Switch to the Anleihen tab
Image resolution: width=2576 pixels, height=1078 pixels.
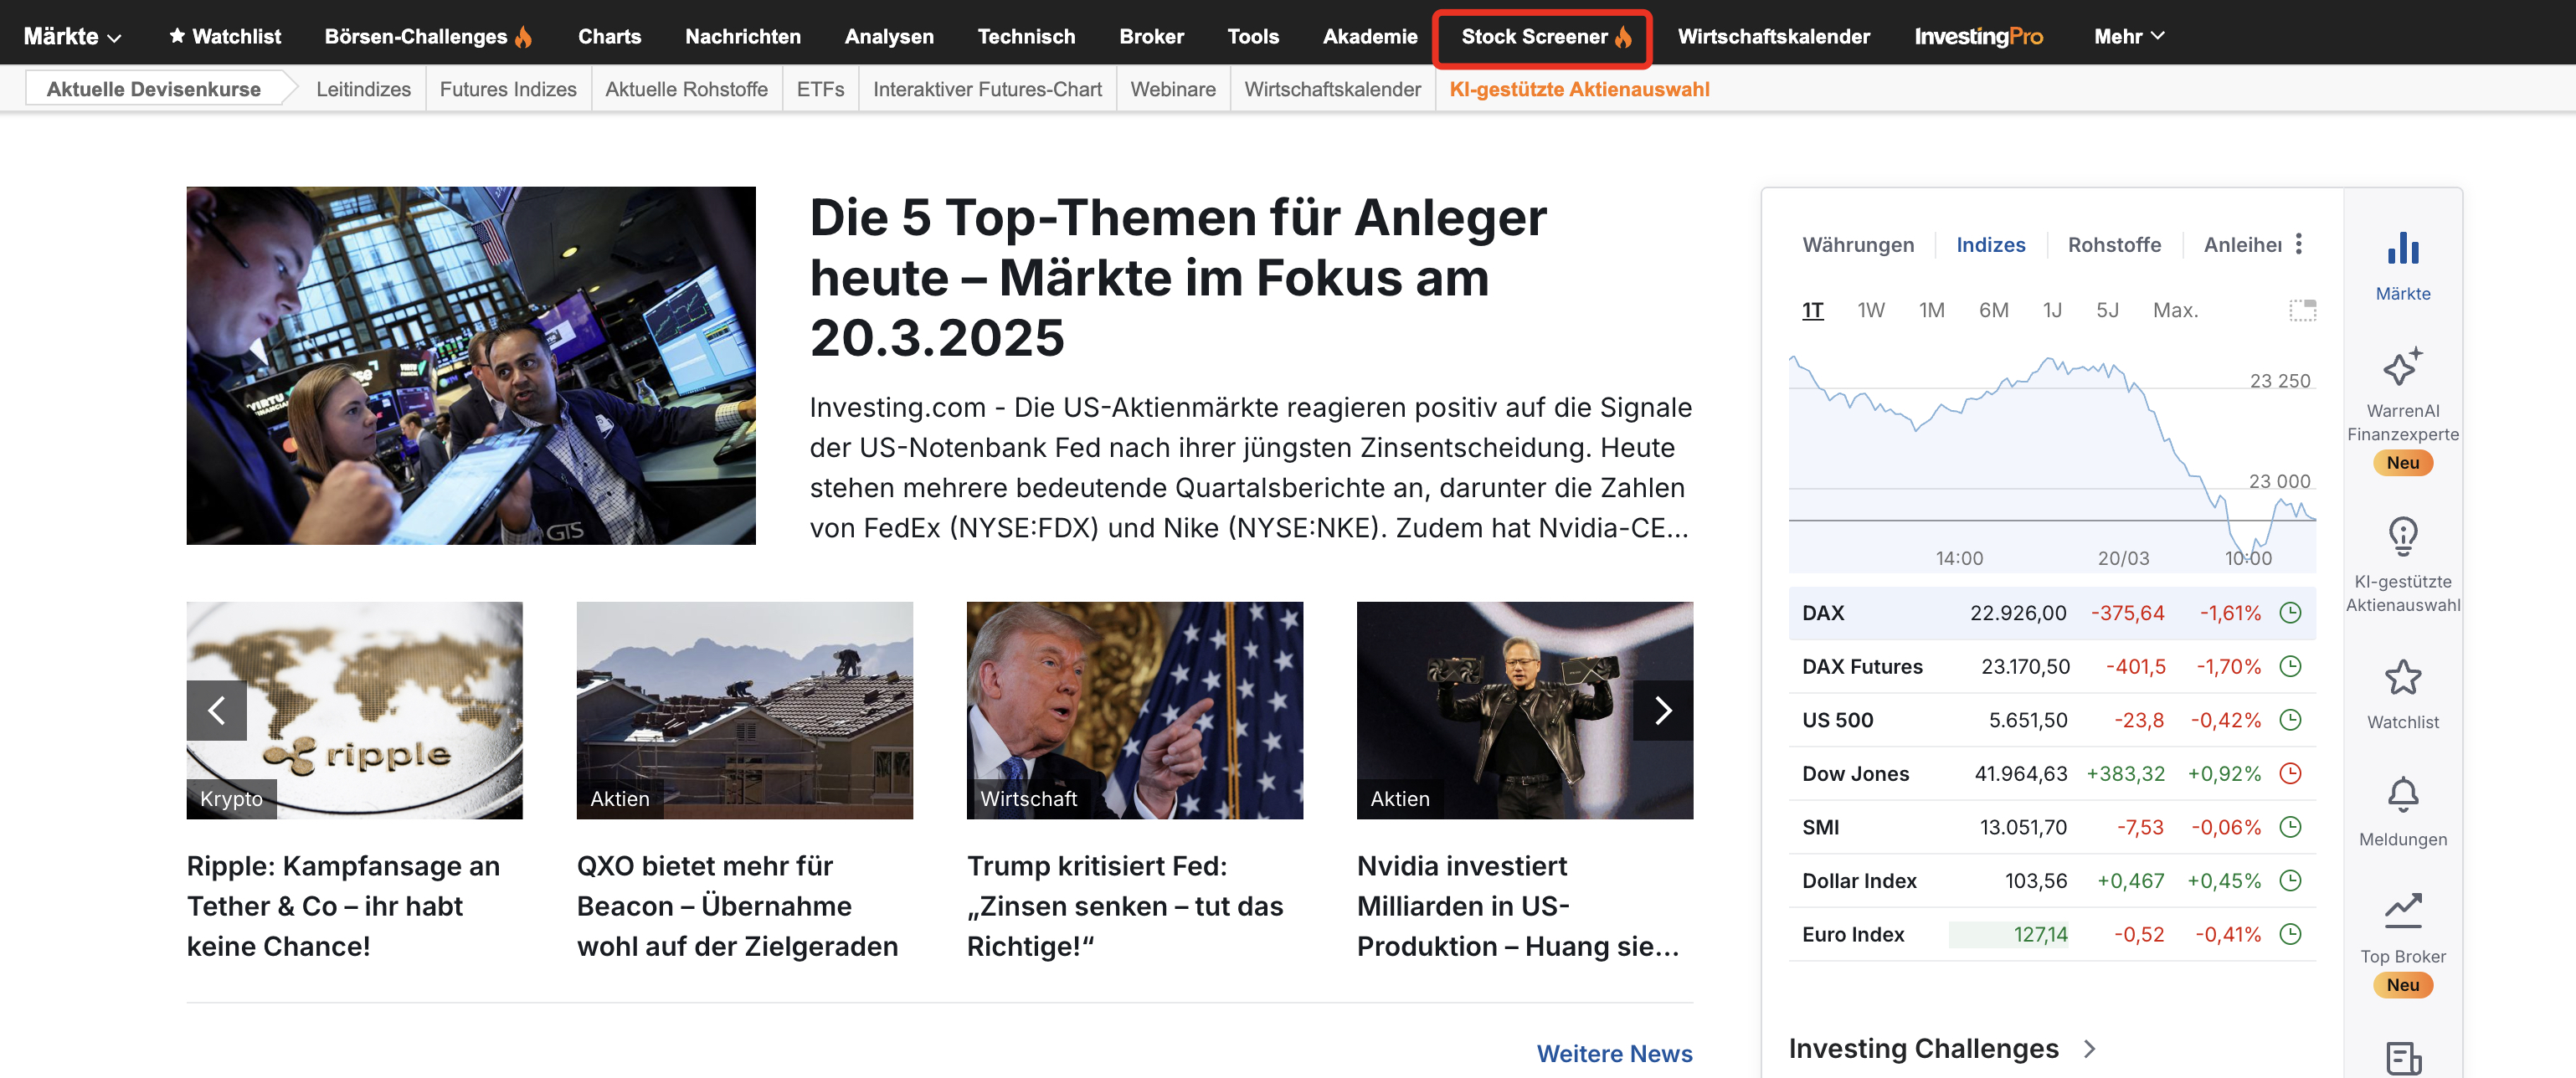point(2242,245)
